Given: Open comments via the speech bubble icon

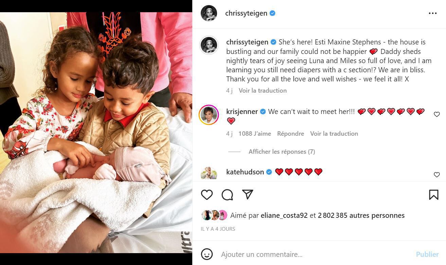Looking at the screenshot, I should pyautogui.click(x=227, y=195).
